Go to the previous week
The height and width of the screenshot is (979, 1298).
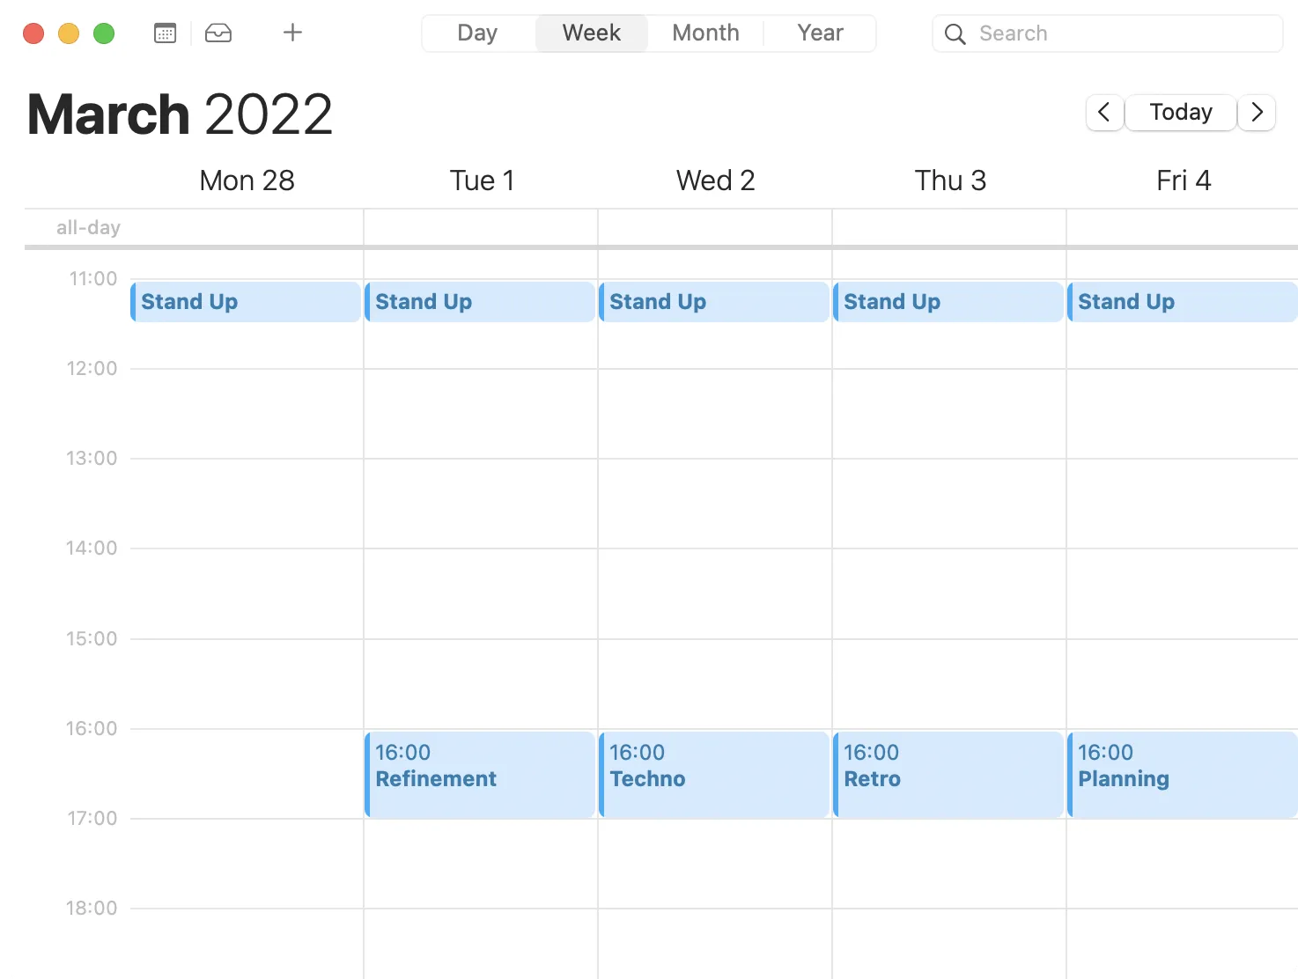click(x=1104, y=113)
